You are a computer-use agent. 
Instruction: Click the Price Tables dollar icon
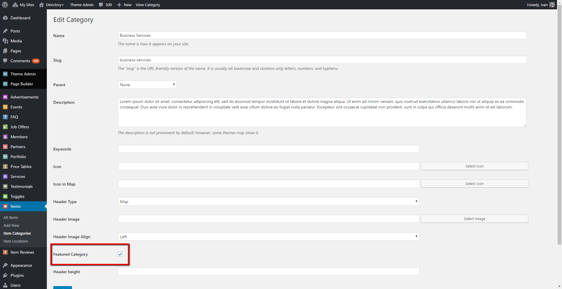(5, 167)
